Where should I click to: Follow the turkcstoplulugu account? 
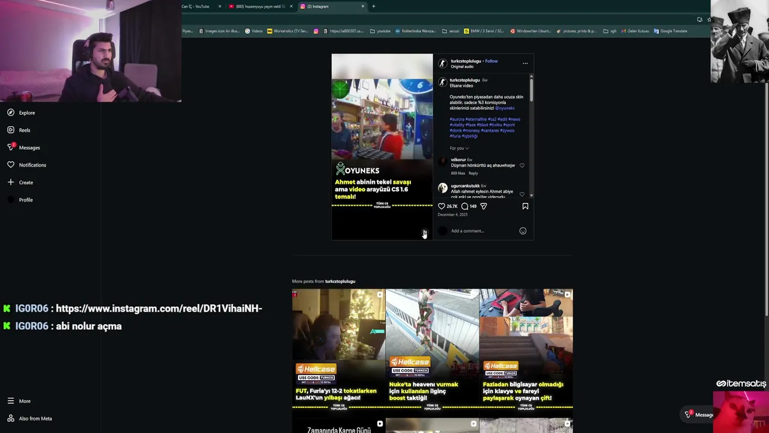[x=491, y=61]
